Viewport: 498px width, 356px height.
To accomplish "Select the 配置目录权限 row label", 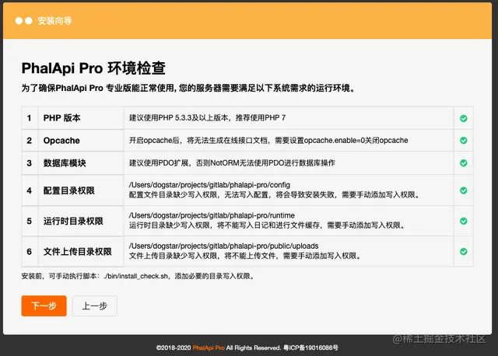I will [69, 190].
